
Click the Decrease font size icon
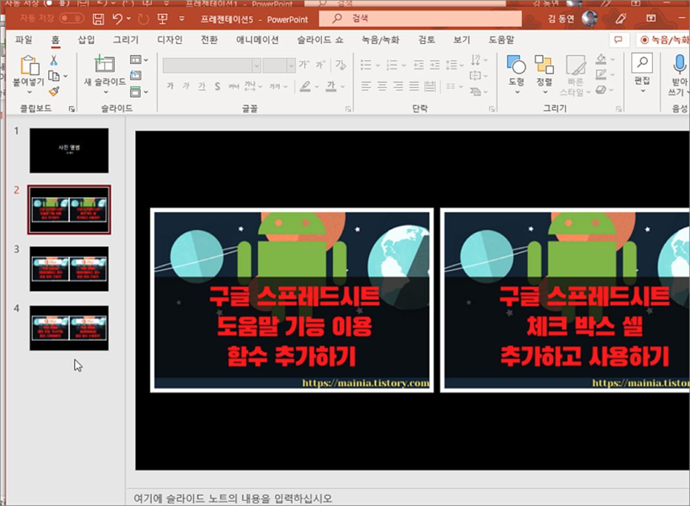[322, 65]
